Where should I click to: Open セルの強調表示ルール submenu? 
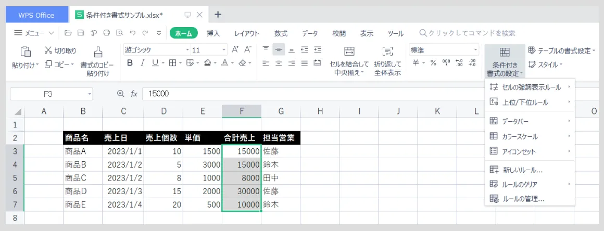[530, 87]
